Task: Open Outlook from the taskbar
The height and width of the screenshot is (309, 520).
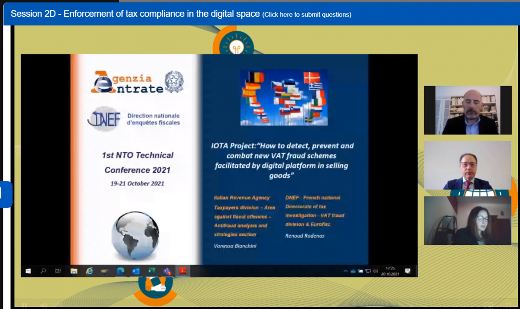Action: click(136, 271)
